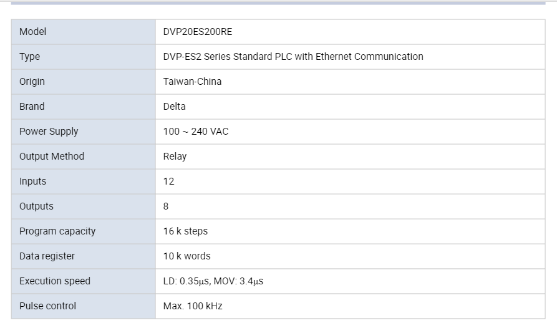The width and height of the screenshot is (557, 333).
Task: Select the Relay output value
Action: (x=175, y=157)
